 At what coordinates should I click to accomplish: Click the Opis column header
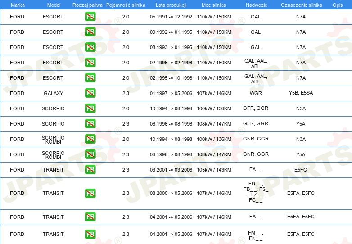coord(338,5)
